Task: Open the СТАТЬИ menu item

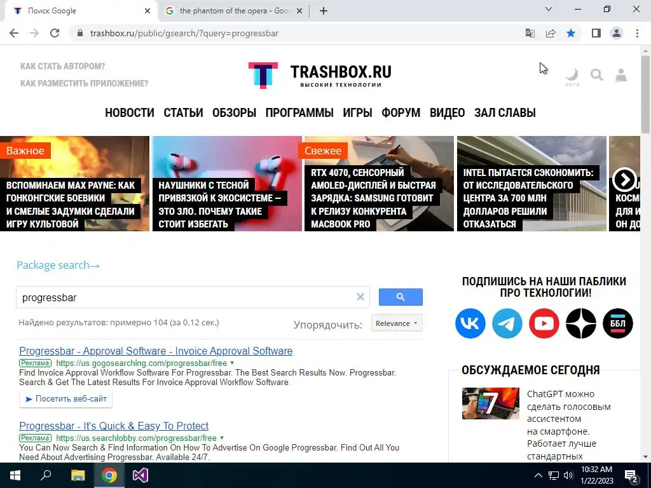Action: point(183,113)
